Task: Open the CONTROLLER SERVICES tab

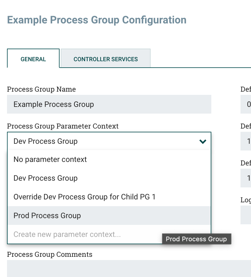Action: click(x=106, y=59)
